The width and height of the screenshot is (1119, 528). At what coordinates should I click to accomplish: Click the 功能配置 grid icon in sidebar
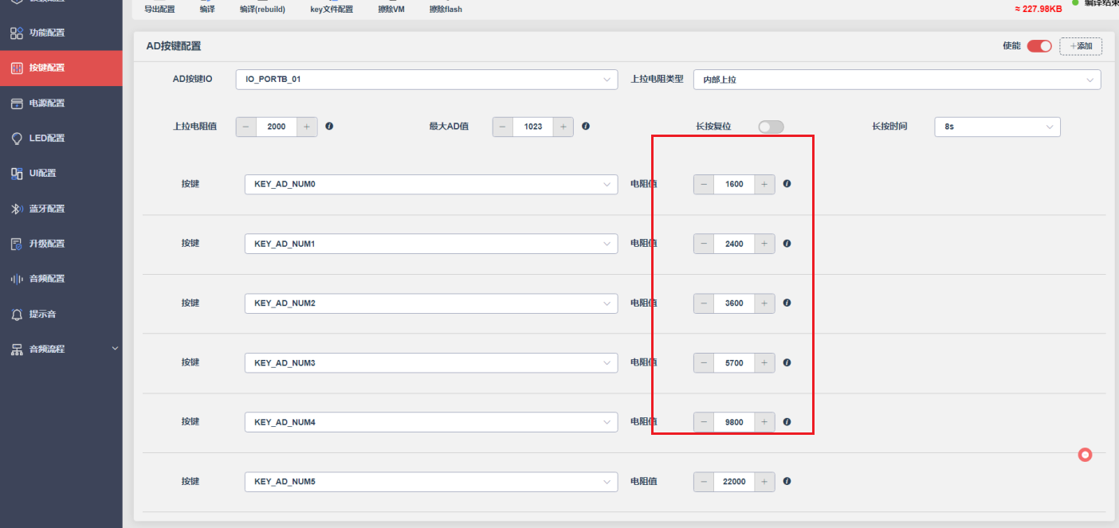(17, 33)
